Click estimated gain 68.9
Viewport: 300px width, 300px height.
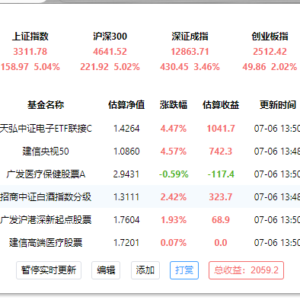click(221, 220)
